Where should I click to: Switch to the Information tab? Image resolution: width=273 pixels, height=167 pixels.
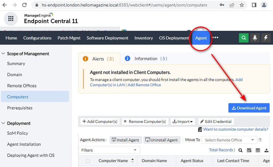[x=146, y=59]
